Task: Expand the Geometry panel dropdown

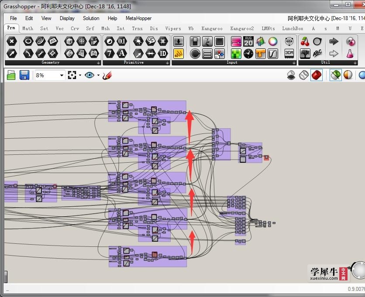Action: (99, 63)
